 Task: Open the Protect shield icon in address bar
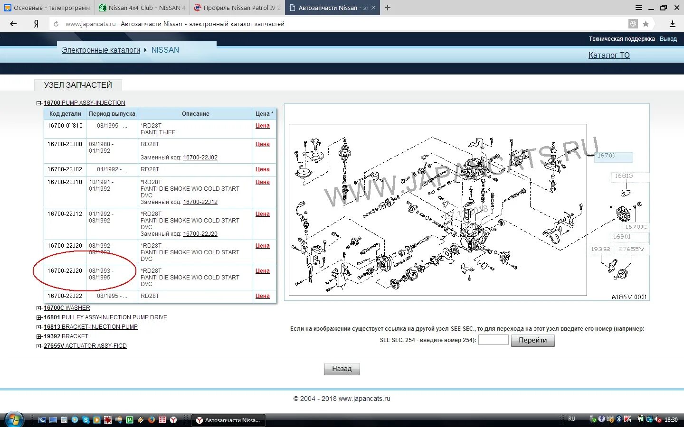(x=633, y=24)
